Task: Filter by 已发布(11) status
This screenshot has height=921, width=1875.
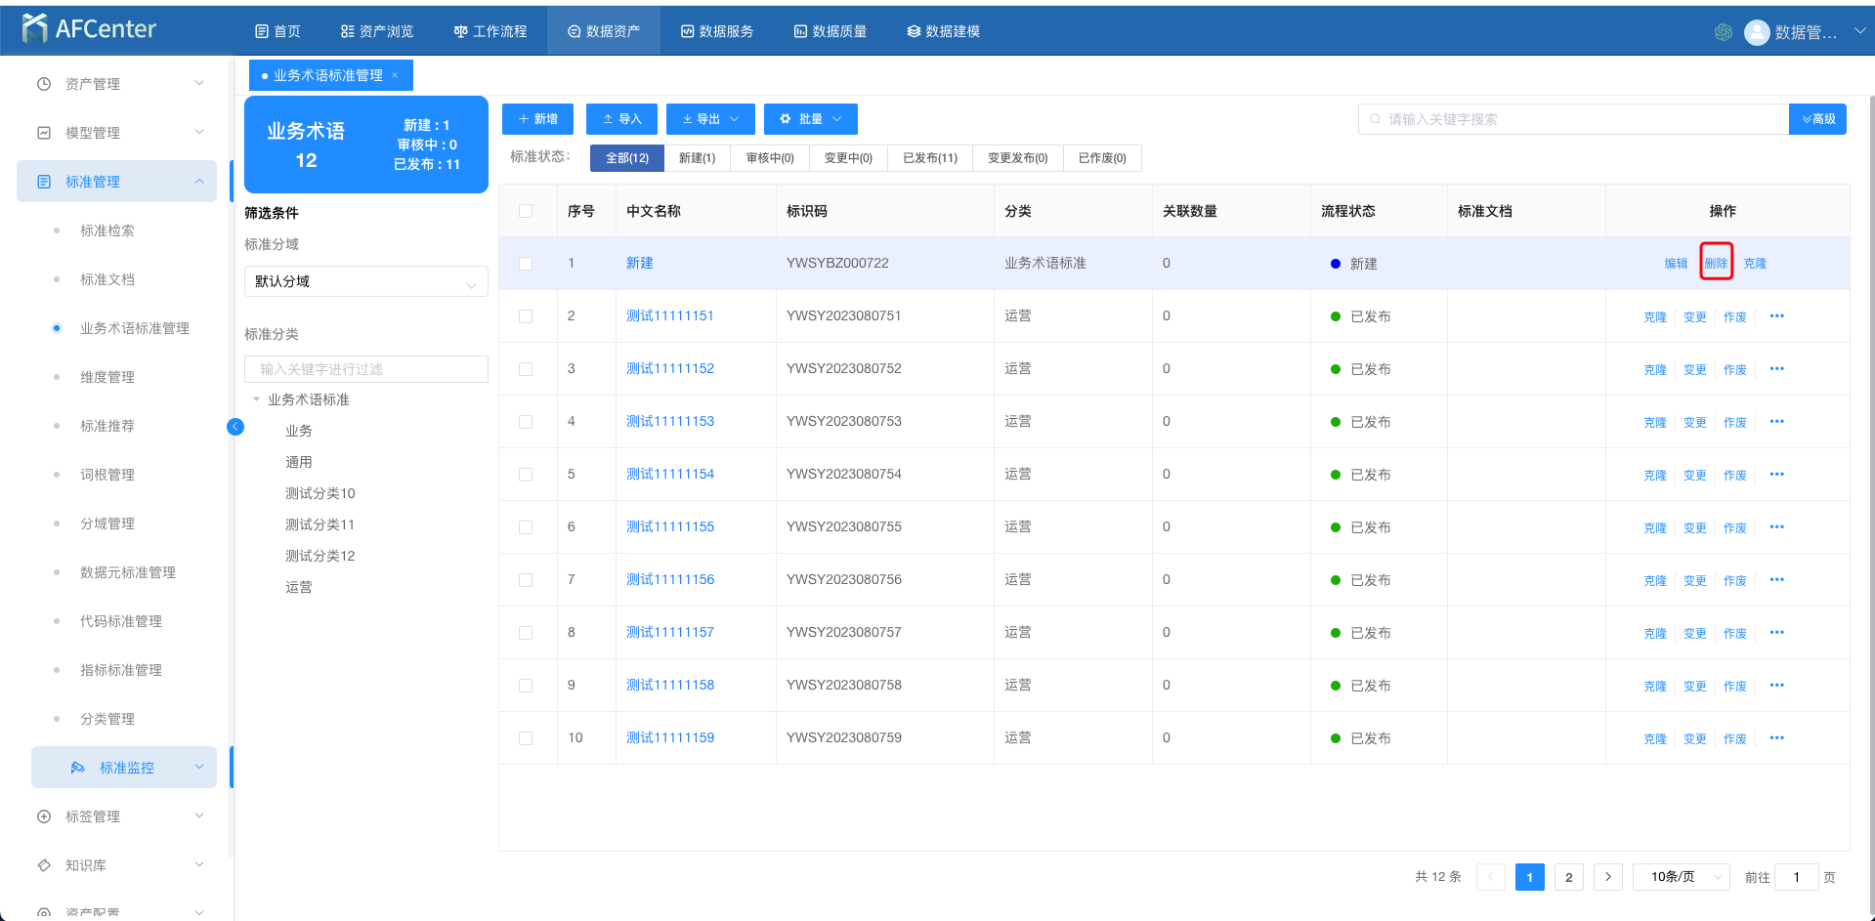Action: 930,158
